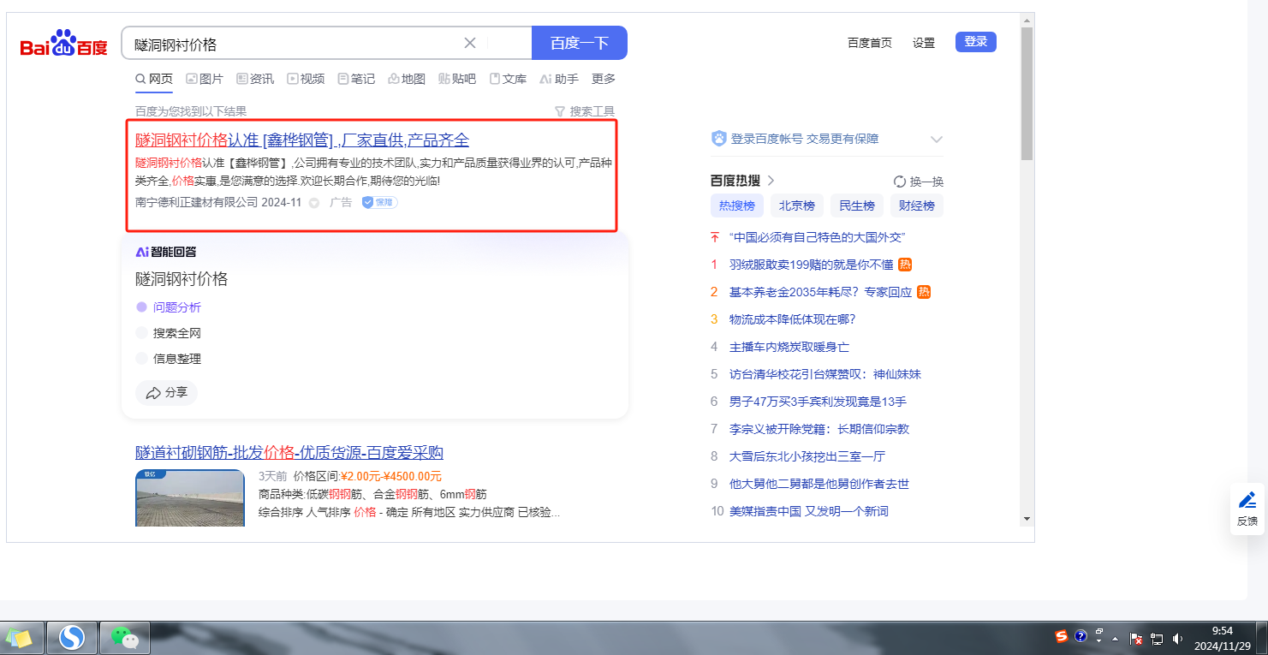The width and height of the screenshot is (1268, 655).
Task: Click 搜索全网 in the AI answer
Action: (x=177, y=333)
